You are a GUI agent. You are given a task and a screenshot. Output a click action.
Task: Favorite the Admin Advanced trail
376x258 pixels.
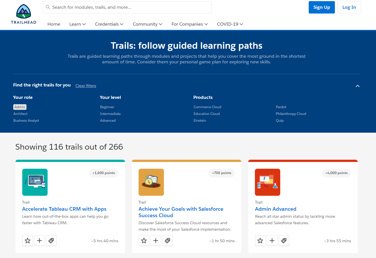click(260, 241)
